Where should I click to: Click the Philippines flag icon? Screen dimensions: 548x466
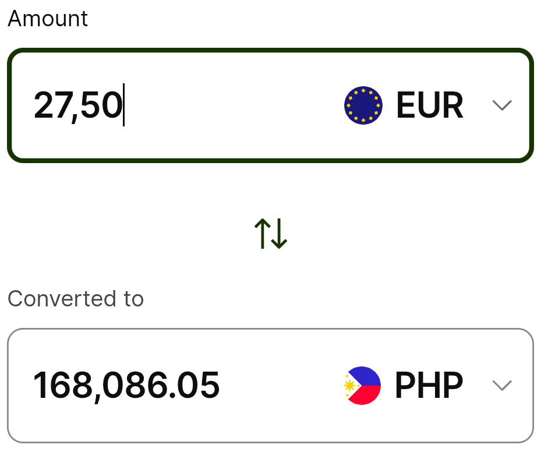pyautogui.click(x=362, y=385)
